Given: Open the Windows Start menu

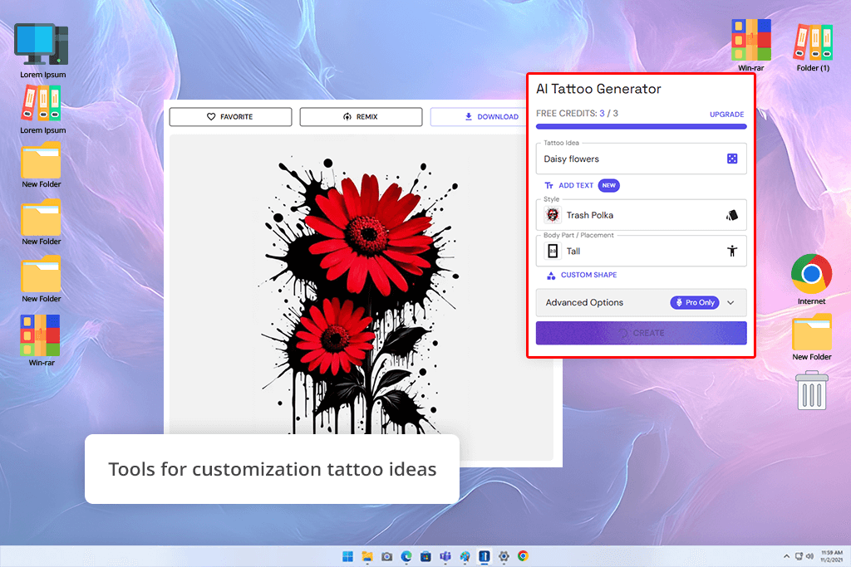Looking at the screenshot, I should pos(348,556).
